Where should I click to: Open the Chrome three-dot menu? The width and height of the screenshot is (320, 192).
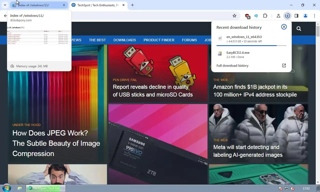click(314, 16)
